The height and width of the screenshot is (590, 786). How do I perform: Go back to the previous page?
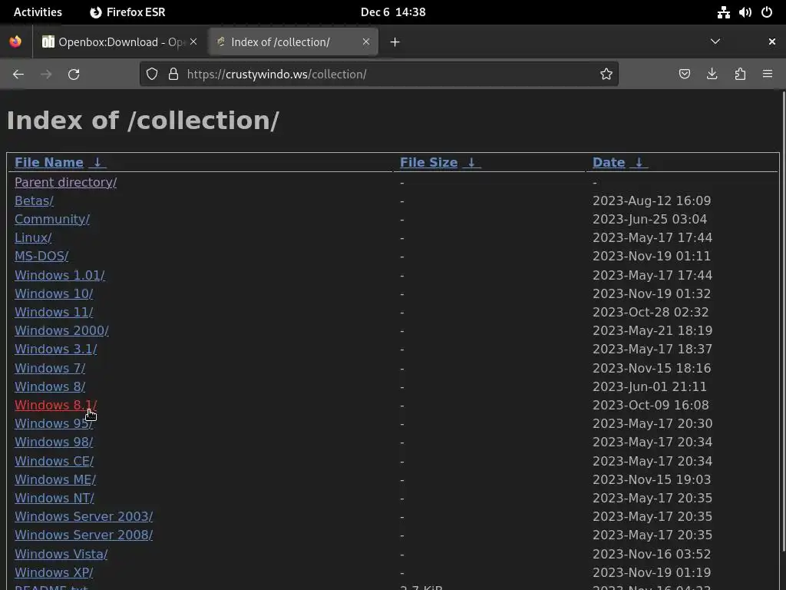pyautogui.click(x=18, y=75)
